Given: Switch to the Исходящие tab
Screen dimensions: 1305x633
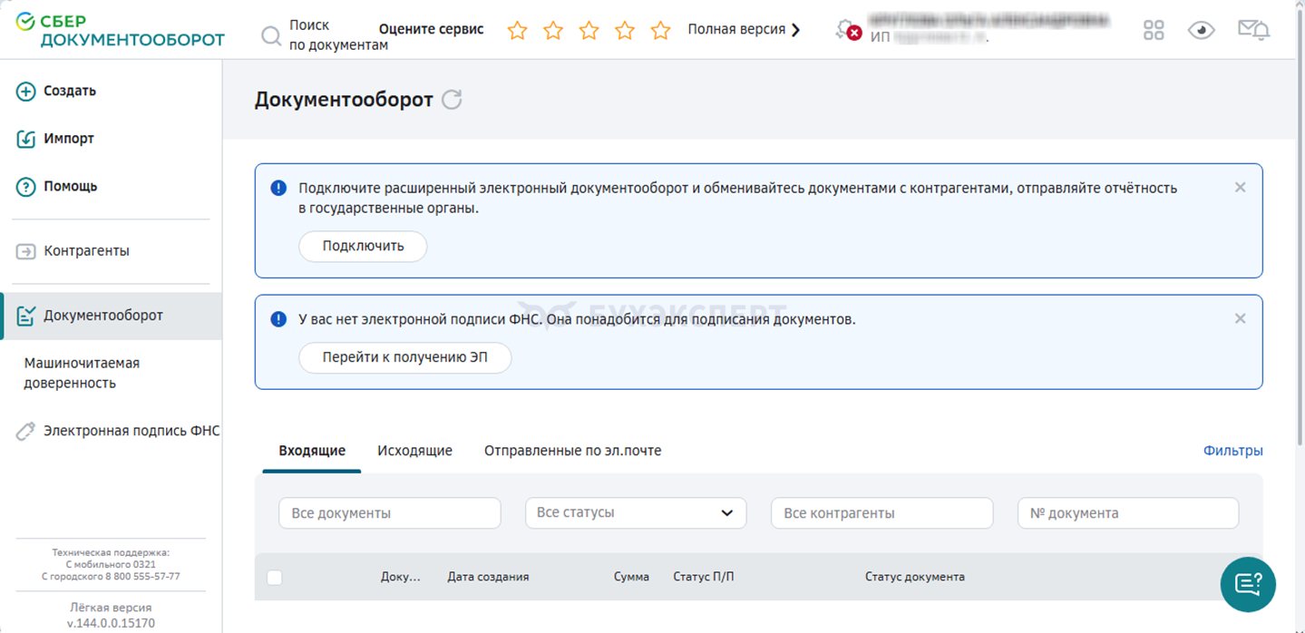Looking at the screenshot, I should tap(414, 451).
